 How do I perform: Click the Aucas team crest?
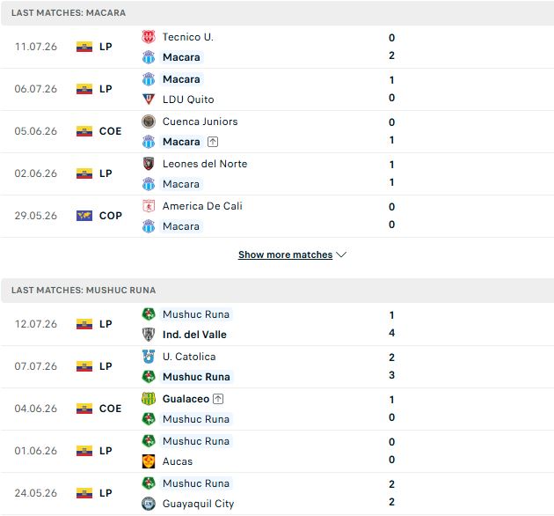[x=149, y=461]
